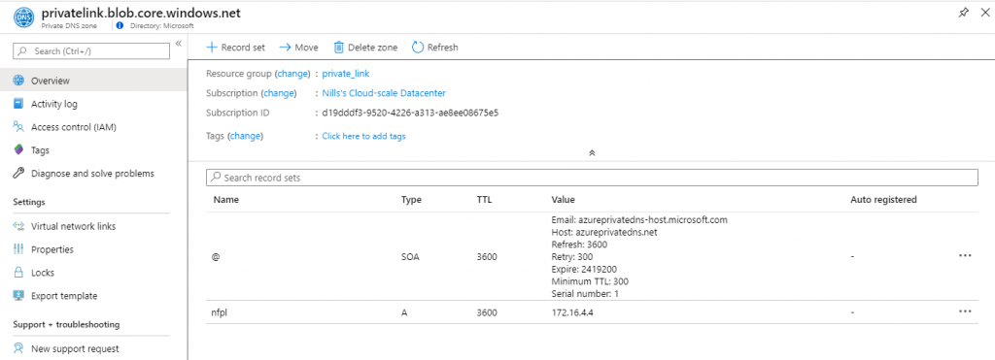Collapse the sidebar with double chevron
The image size is (995, 360).
point(179,44)
